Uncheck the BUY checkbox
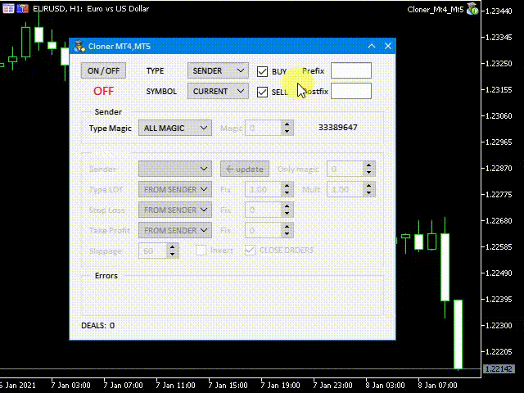524x393 pixels. click(262, 71)
